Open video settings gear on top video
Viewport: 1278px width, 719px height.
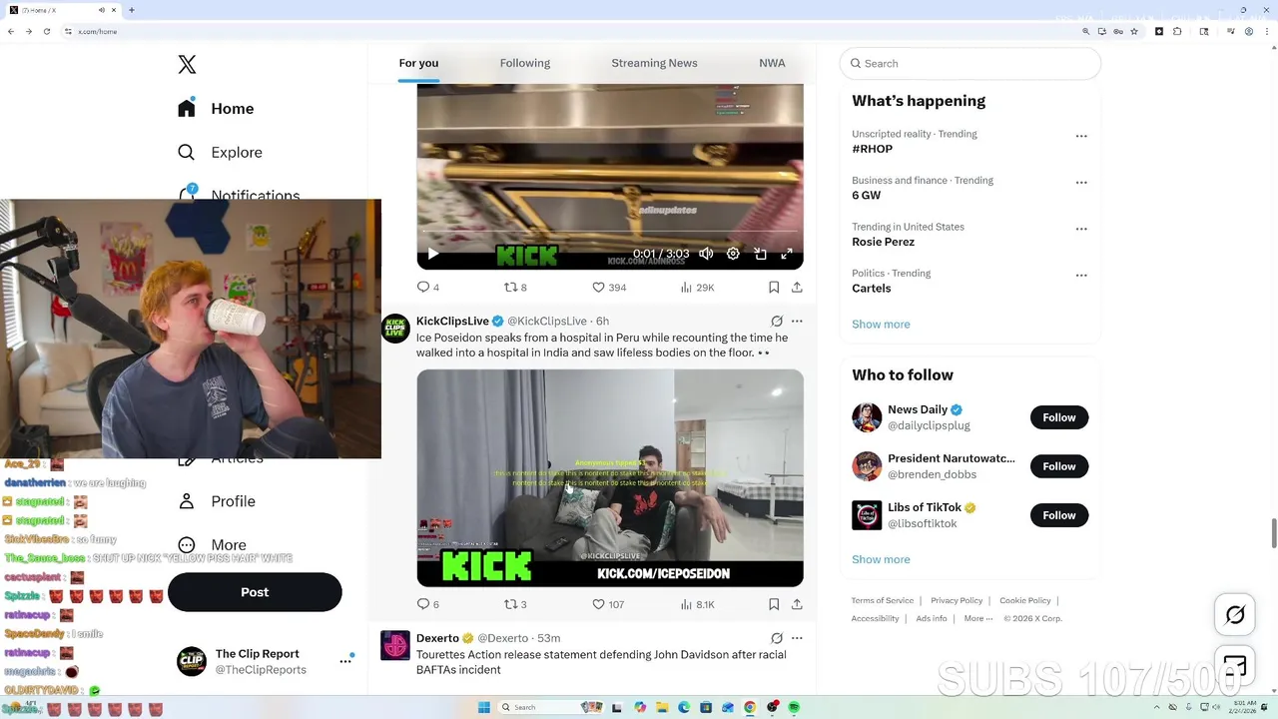(x=733, y=254)
